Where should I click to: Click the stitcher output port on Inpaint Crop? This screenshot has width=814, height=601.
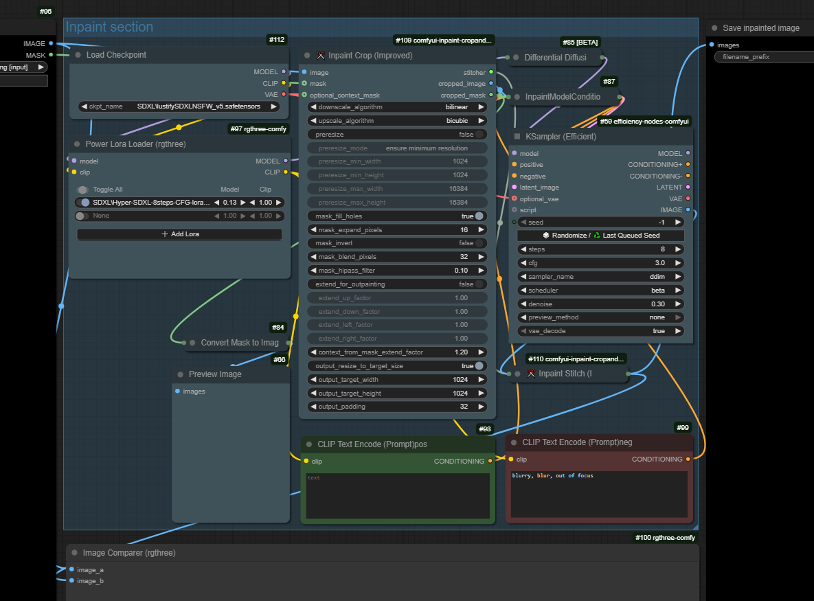pos(491,72)
